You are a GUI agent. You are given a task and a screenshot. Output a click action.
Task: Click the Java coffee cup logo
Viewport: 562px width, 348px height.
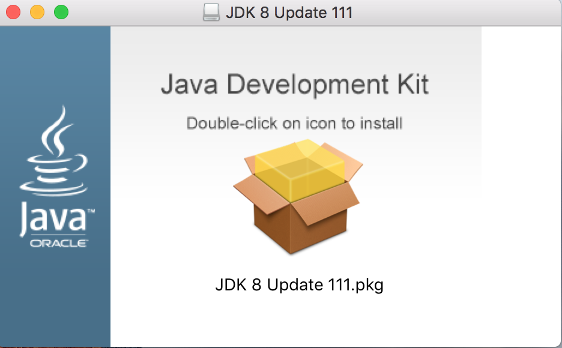[x=55, y=151]
